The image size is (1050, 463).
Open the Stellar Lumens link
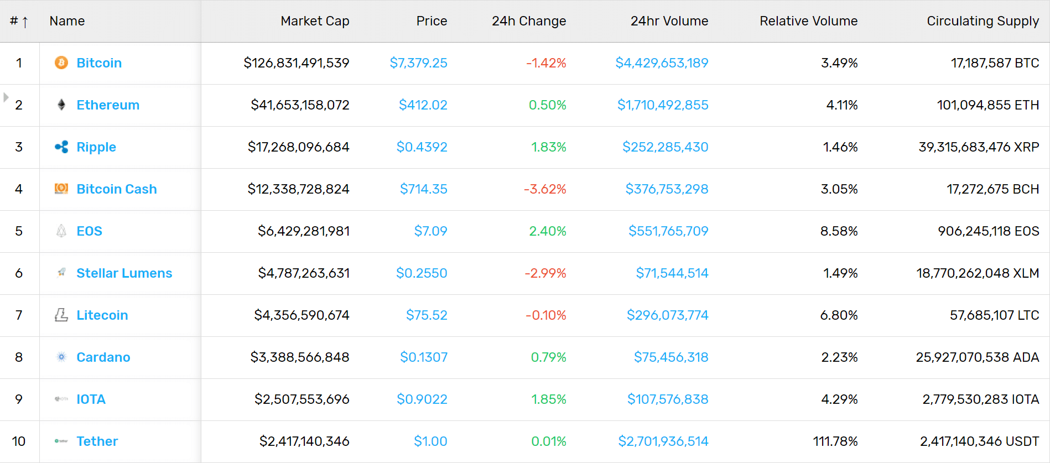[x=124, y=273]
